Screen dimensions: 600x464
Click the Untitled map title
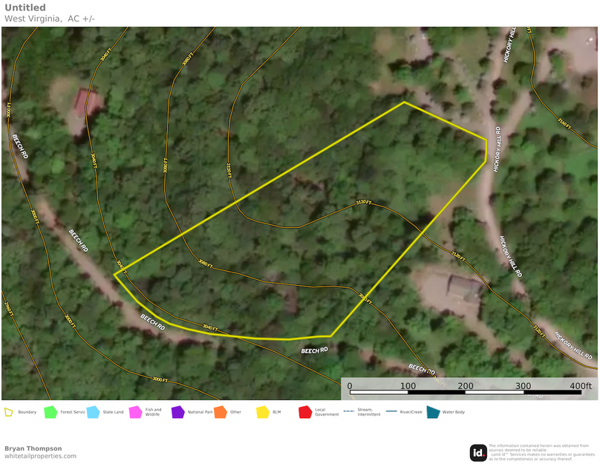pyautogui.click(x=25, y=7)
